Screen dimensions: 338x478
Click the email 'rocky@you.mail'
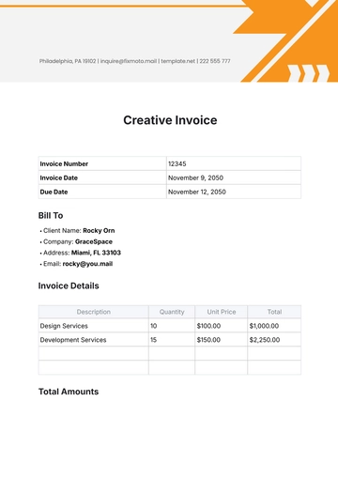[87, 264]
